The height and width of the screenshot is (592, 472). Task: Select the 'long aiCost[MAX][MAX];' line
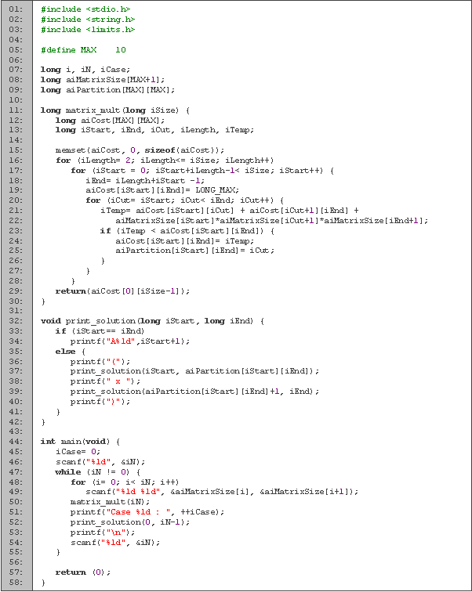point(110,121)
